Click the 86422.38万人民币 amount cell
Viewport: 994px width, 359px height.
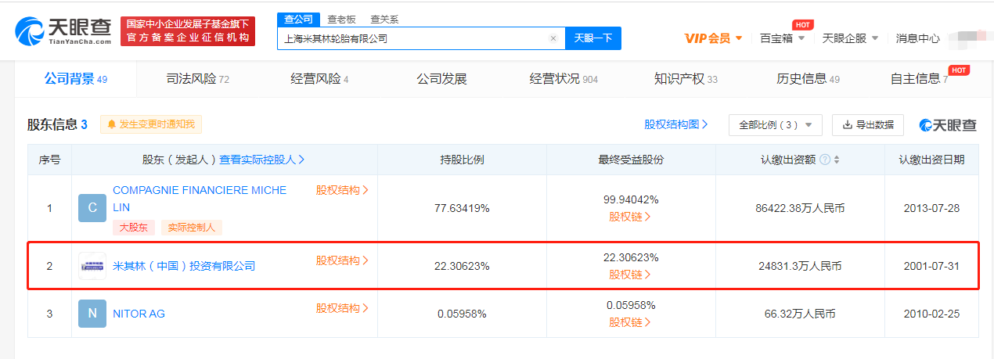coord(800,208)
